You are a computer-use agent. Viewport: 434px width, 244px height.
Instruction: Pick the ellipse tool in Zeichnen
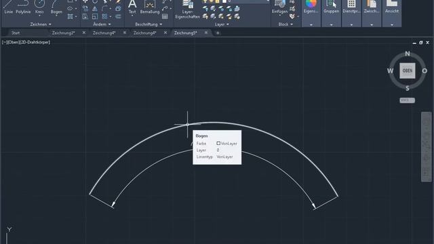[70, 9]
